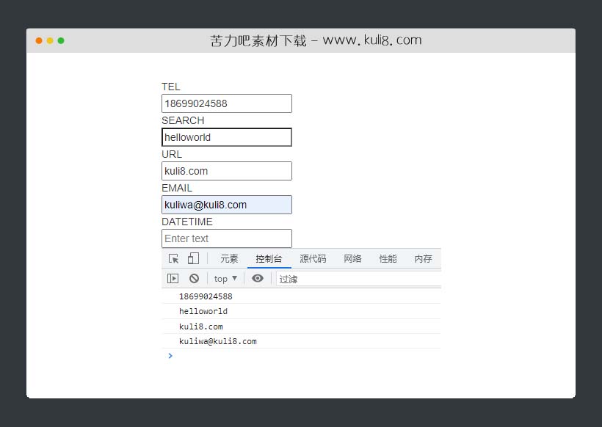
Task: Click the highlighted EMAIL input field
Action: pos(226,204)
